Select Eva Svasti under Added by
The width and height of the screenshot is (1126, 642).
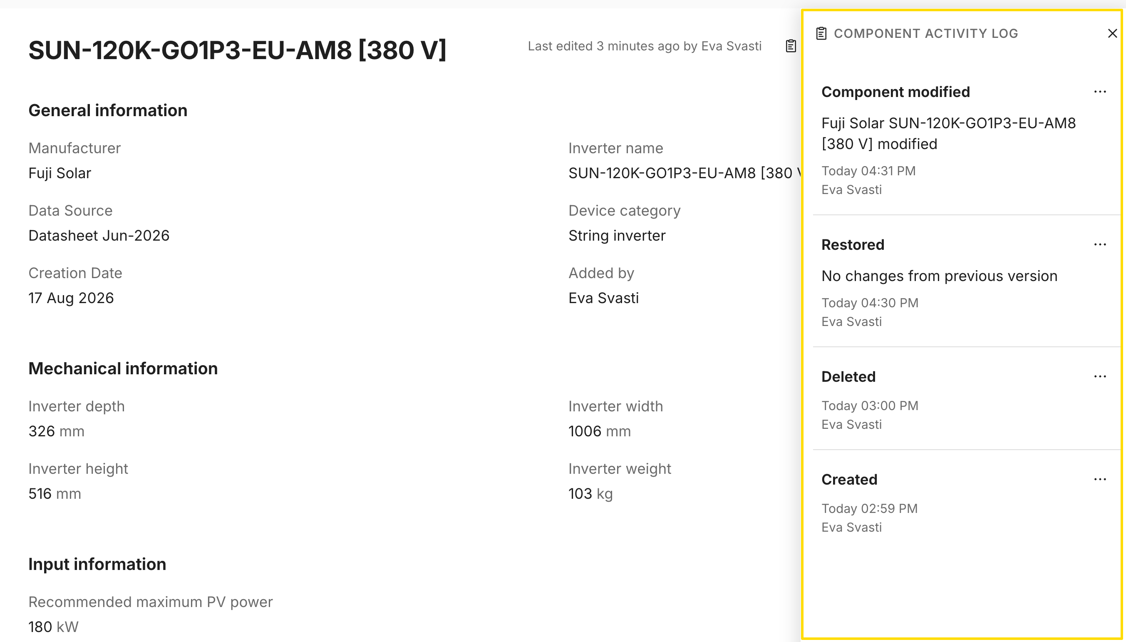tap(603, 299)
